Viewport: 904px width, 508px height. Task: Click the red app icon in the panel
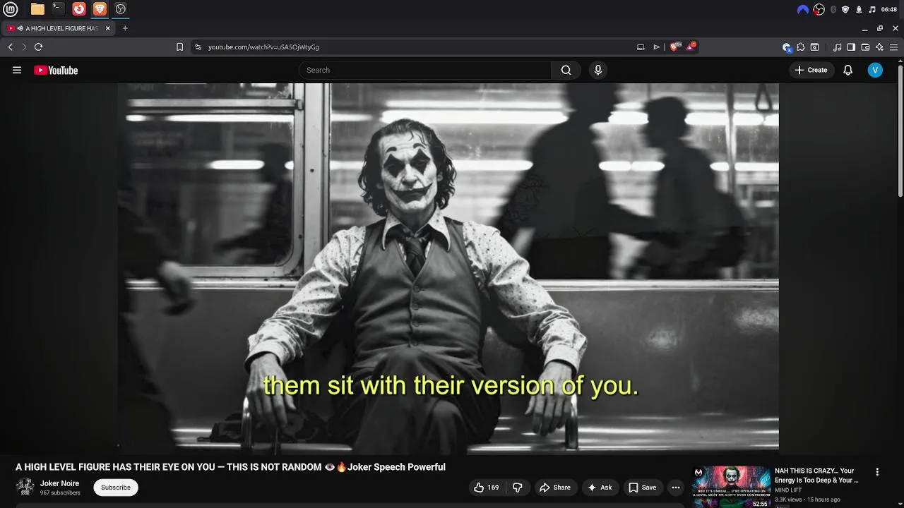point(79,9)
